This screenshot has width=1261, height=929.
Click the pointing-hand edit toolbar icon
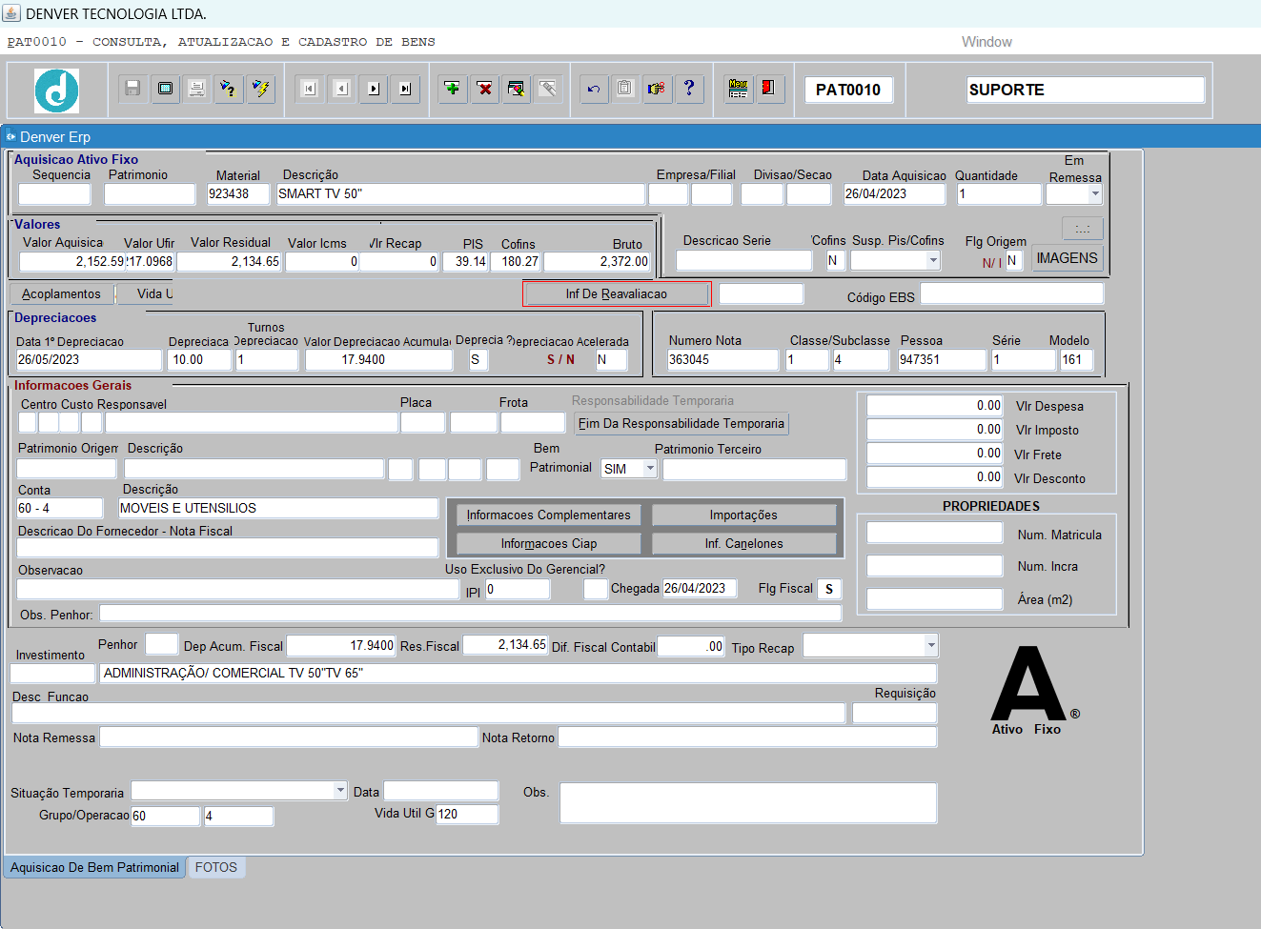coord(657,89)
